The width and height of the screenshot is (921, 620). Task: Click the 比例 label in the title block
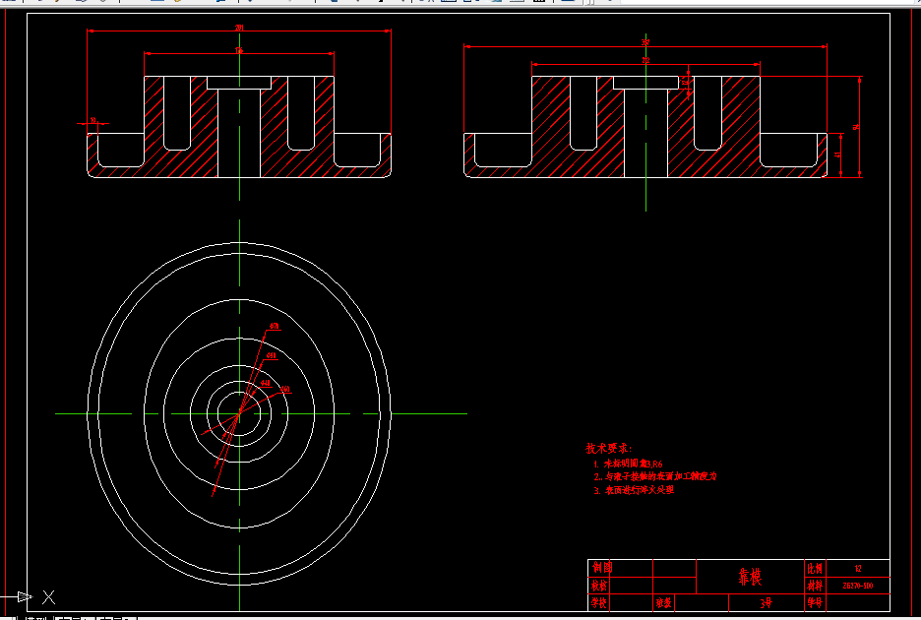click(x=815, y=568)
